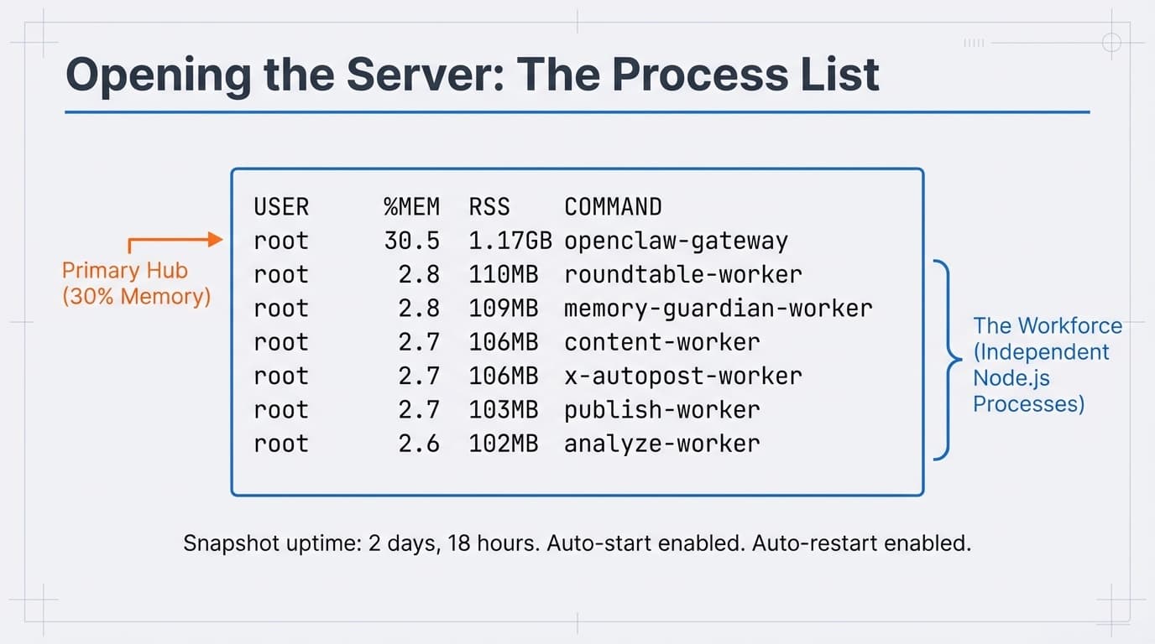Choose the analyze-worker process entry

[661, 443]
